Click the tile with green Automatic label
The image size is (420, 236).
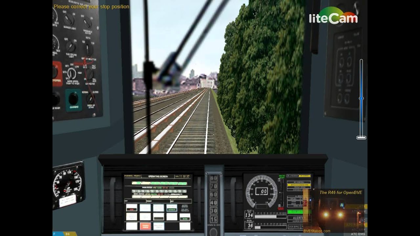(172, 208)
